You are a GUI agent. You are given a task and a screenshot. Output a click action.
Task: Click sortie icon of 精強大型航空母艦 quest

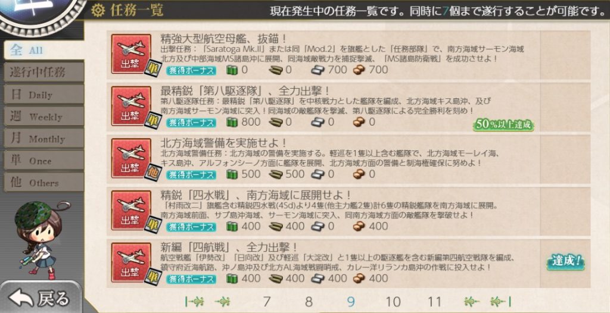(x=131, y=54)
